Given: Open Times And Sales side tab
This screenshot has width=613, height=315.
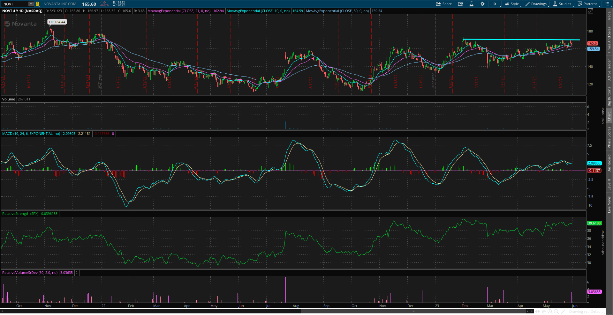Looking at the screenshot, I should (609, 40).
